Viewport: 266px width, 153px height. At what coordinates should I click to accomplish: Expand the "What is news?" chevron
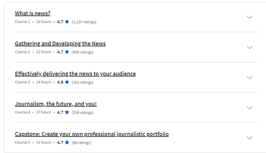coord(249,17)
